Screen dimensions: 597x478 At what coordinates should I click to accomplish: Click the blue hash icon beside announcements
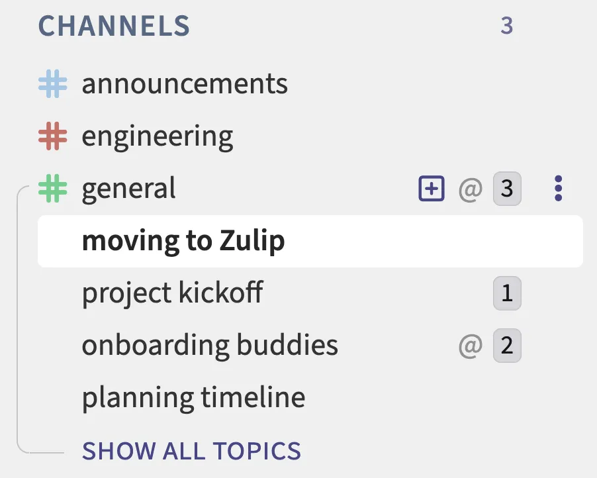coord(53,84)
